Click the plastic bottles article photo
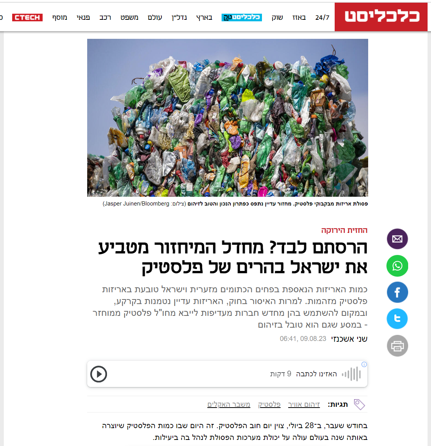Viewport: 431px width, 446px height. (227, 118)
